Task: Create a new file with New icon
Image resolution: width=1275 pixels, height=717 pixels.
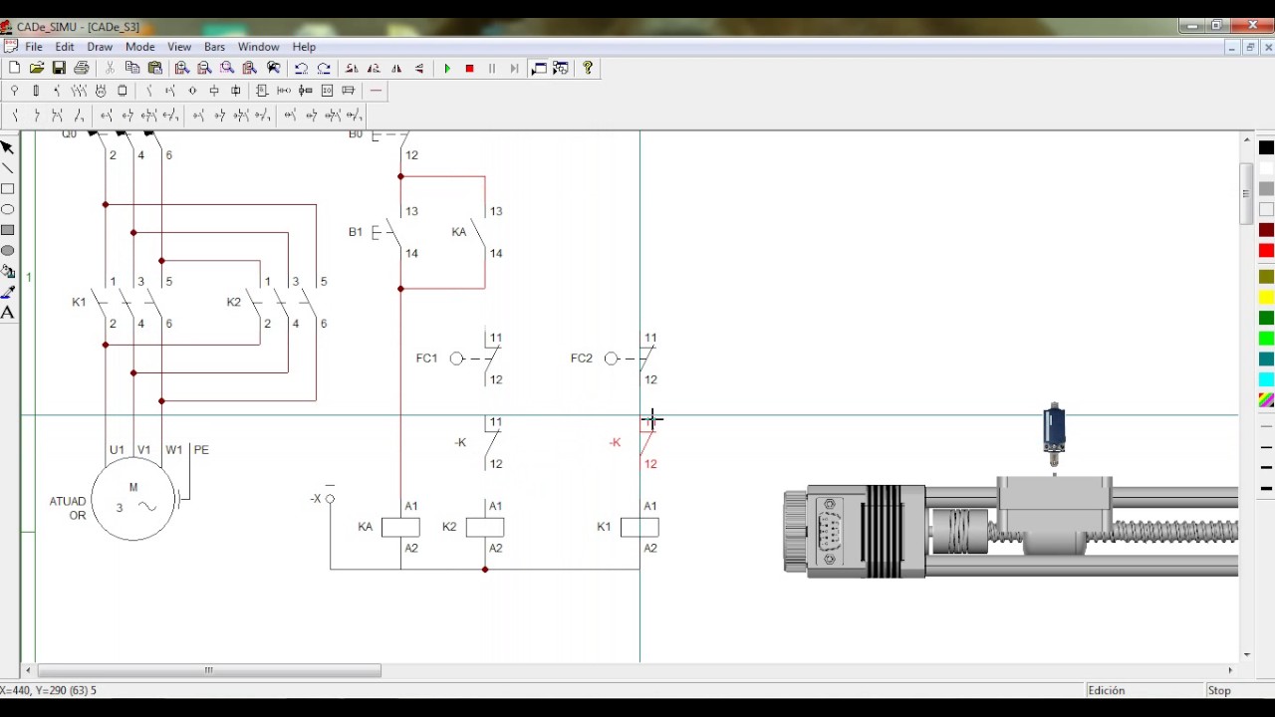Action: click(14, 68)
